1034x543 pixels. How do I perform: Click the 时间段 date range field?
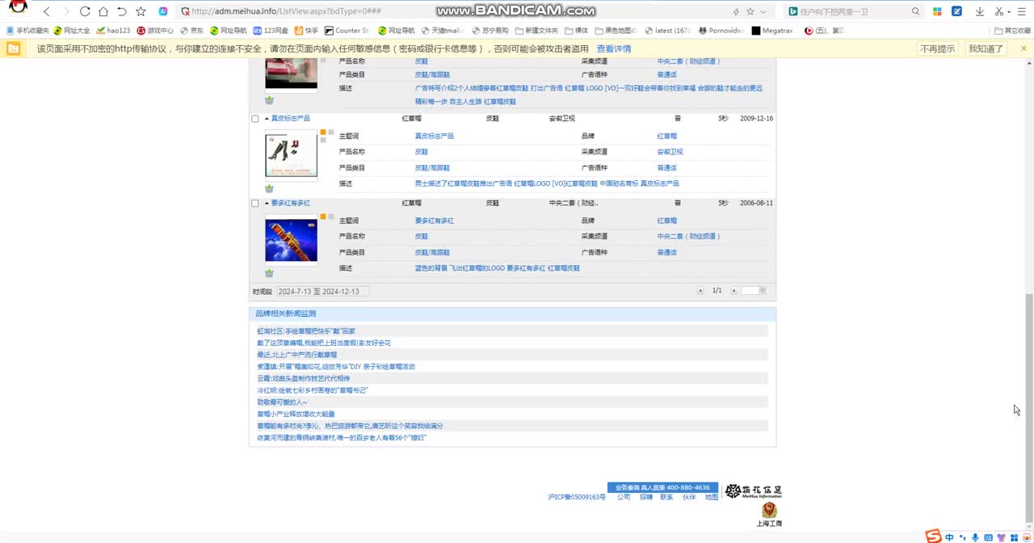[x=322, y=292]
